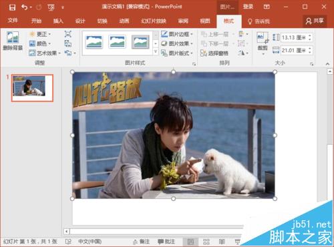This screenshot has width=334, height=247.
Task: Open the 大小 size dialog launcher
Action: pos(311,64)
